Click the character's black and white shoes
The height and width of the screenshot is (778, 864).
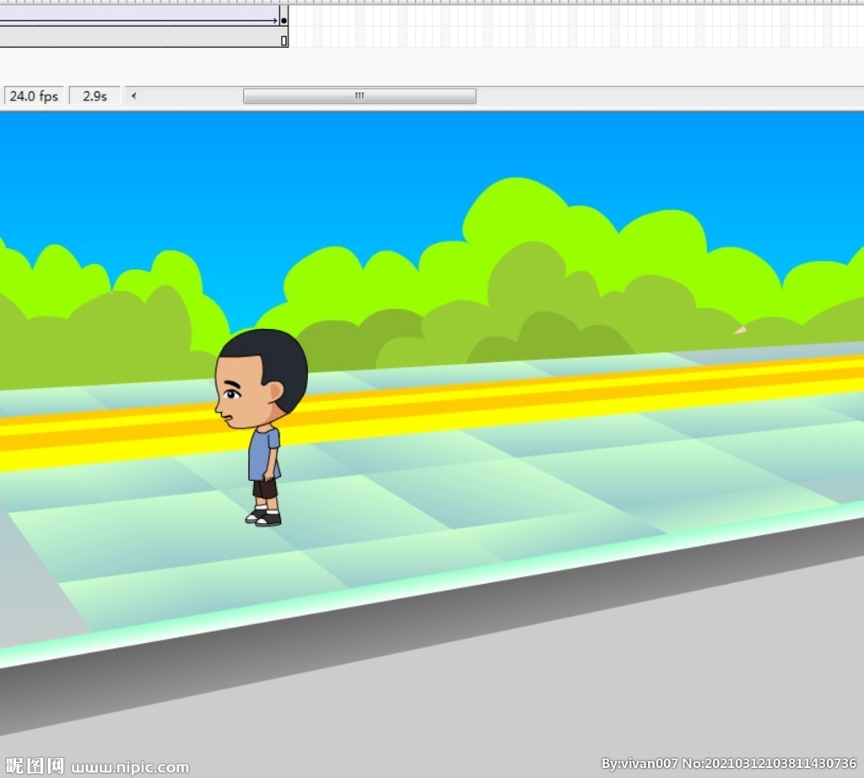click(264, 517)
